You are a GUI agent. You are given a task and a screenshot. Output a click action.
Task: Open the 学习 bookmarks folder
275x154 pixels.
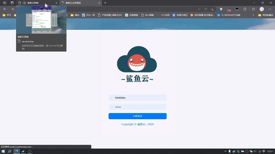[7, 15]
